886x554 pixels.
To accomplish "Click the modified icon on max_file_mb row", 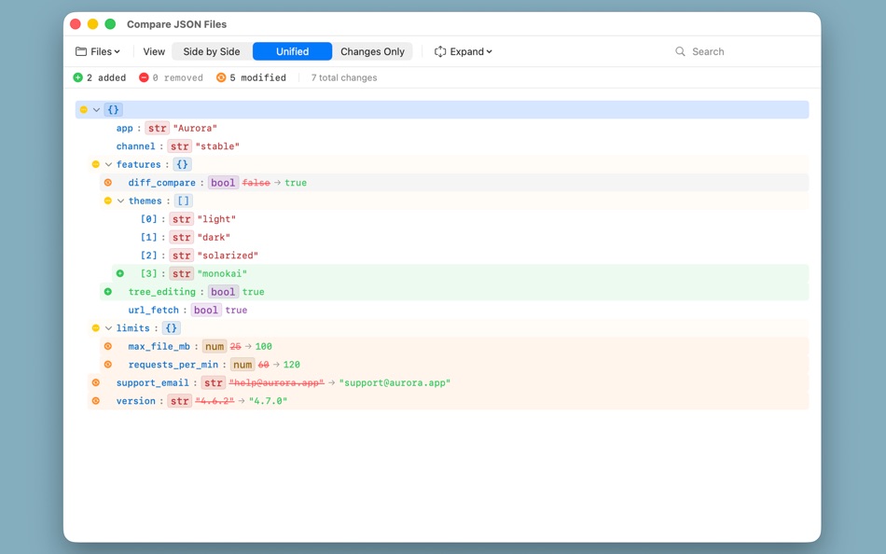I will point(108,346).
